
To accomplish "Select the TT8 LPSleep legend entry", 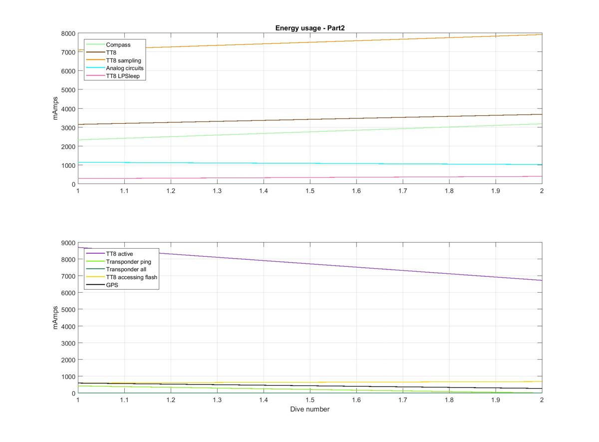I will click(113, 76).
